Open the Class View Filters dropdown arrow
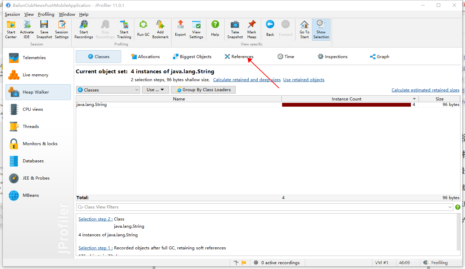465x269 pixels. point(450,207)
